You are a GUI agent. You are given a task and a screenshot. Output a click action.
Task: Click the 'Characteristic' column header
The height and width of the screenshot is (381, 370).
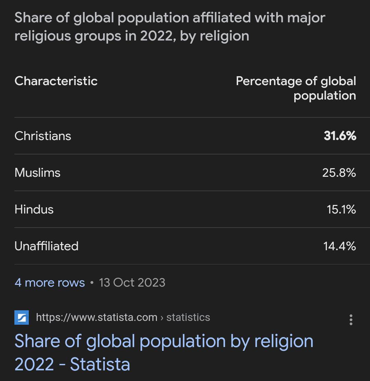point(56,81)
